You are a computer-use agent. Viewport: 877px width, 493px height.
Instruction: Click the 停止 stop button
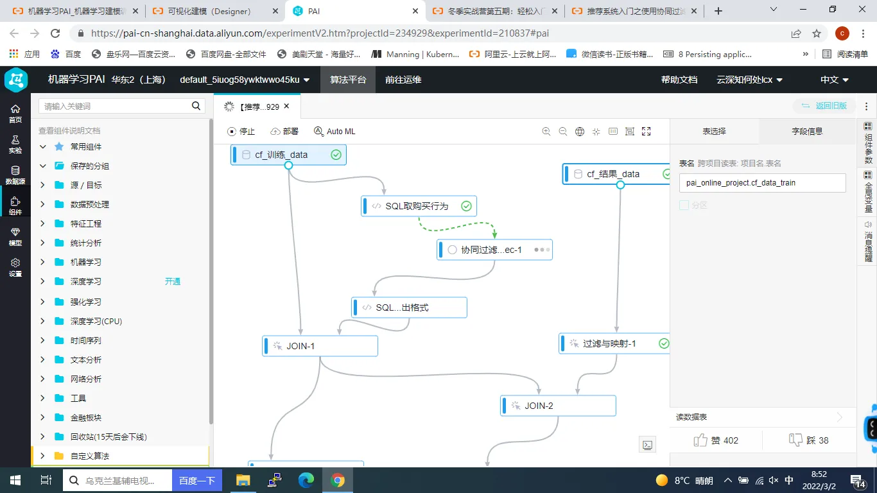(241, 131)
